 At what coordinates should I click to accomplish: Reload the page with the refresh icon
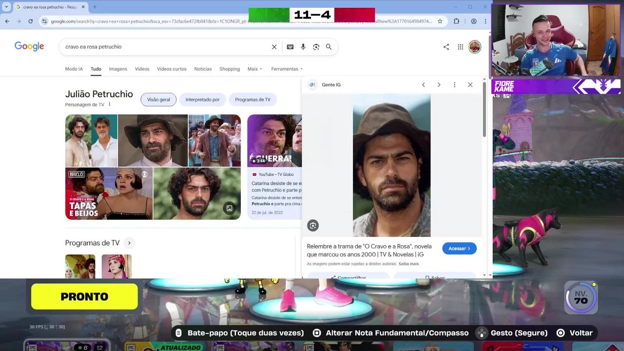point(30,21)
